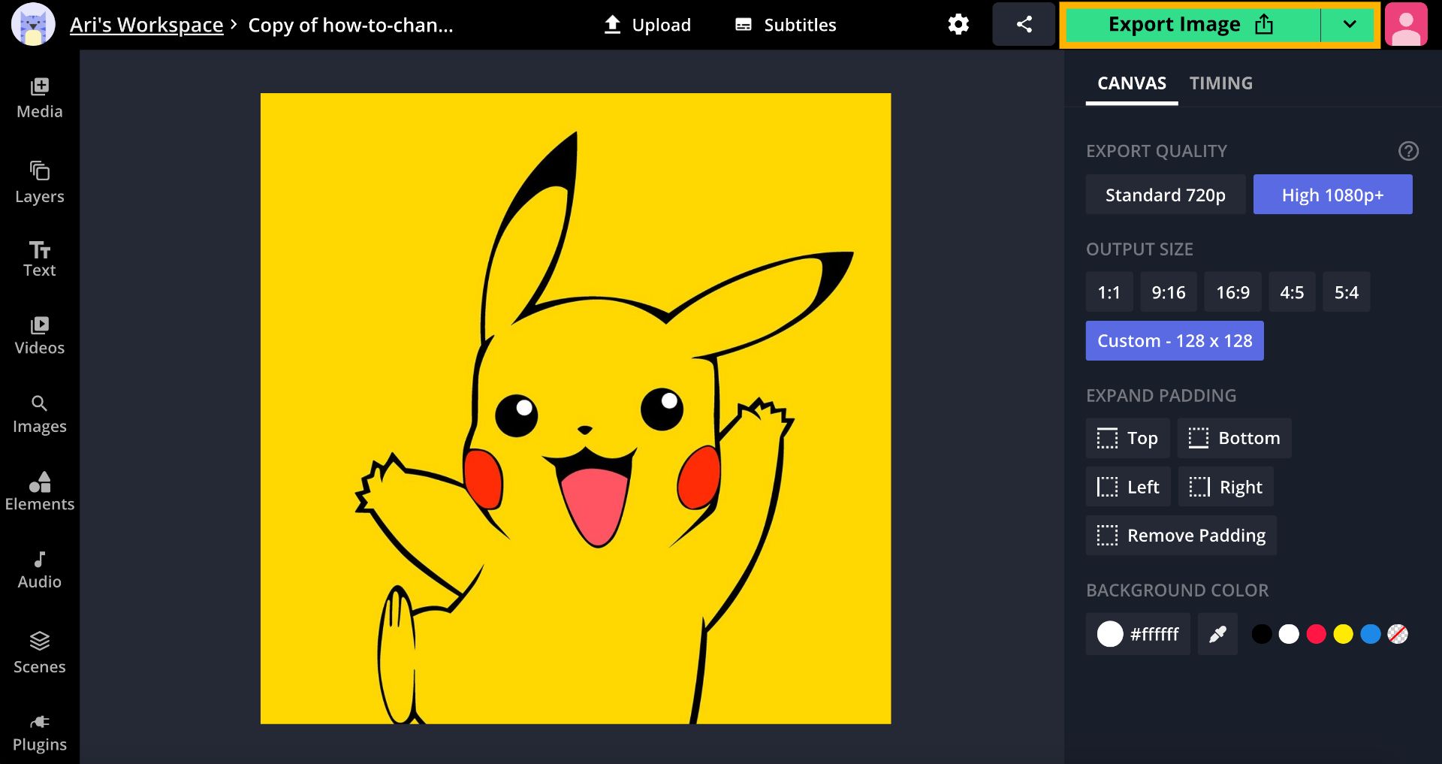Choose the 16:9 output size
1442x764 pixels.
(x=1232, y=292)
